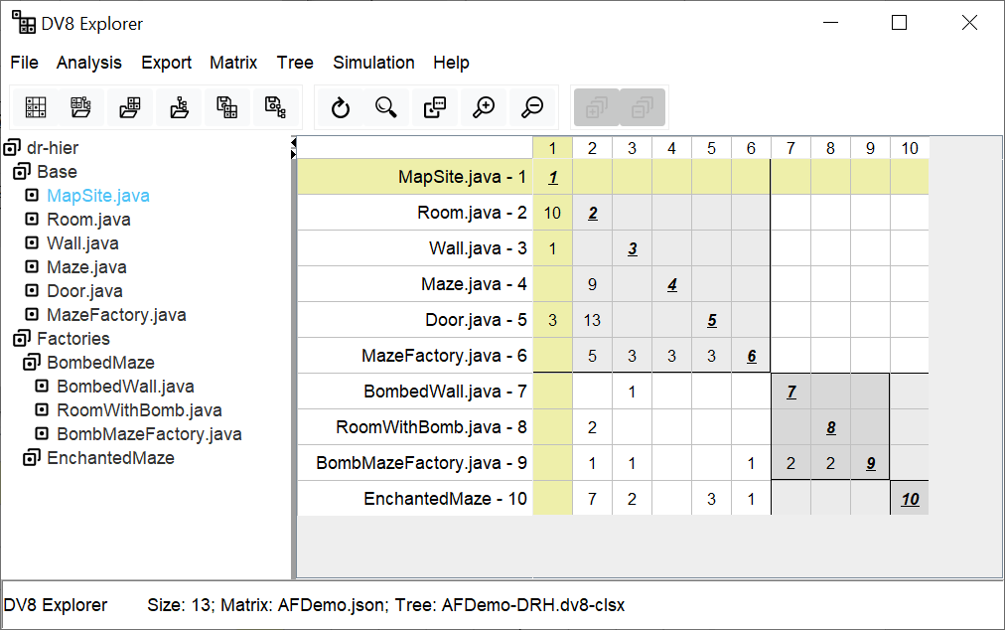Click the row header 'MapSite.java - 1'

[415, 177]
